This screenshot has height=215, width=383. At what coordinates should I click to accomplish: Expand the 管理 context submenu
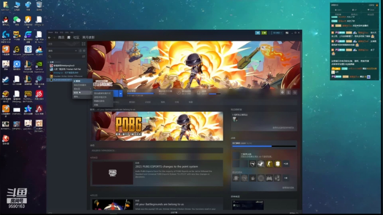(82, 93)
